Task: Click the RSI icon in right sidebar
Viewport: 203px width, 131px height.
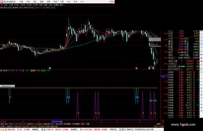Action: point(201,55)
